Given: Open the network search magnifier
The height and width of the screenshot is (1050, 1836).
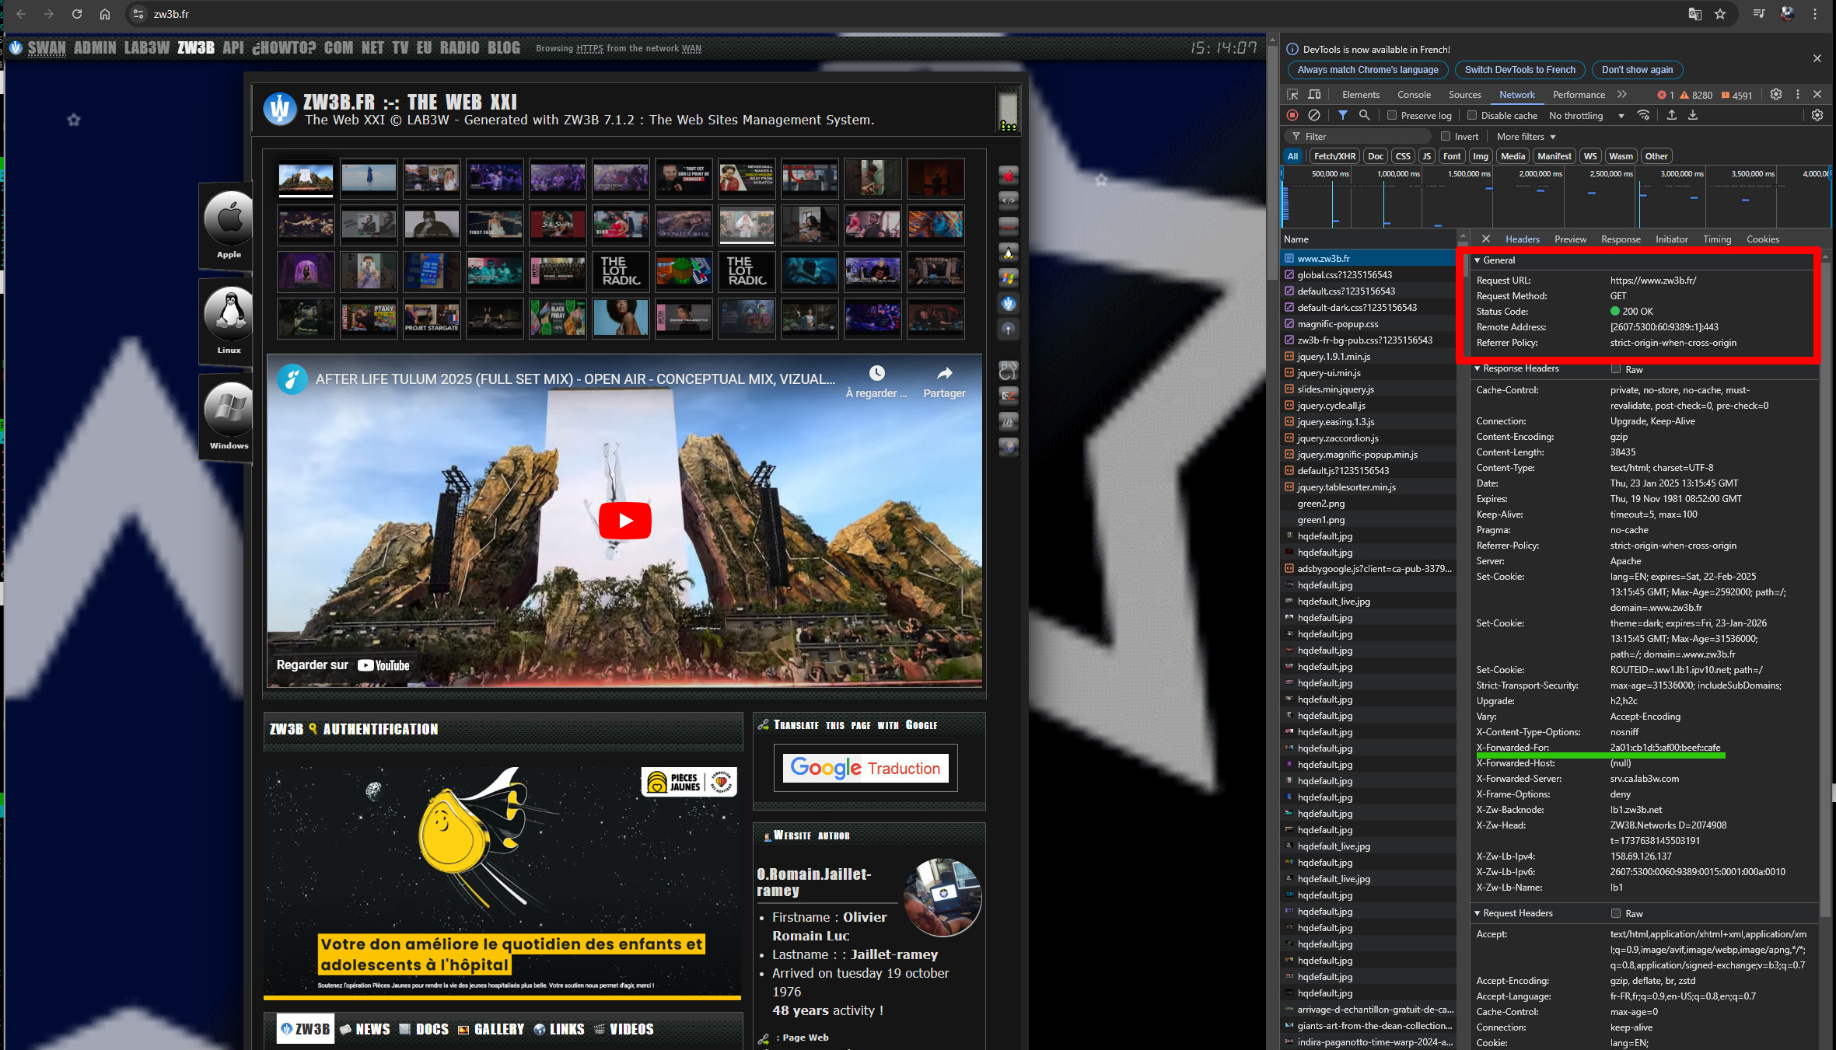Looking at the screenshot, I should (1364, 115).
